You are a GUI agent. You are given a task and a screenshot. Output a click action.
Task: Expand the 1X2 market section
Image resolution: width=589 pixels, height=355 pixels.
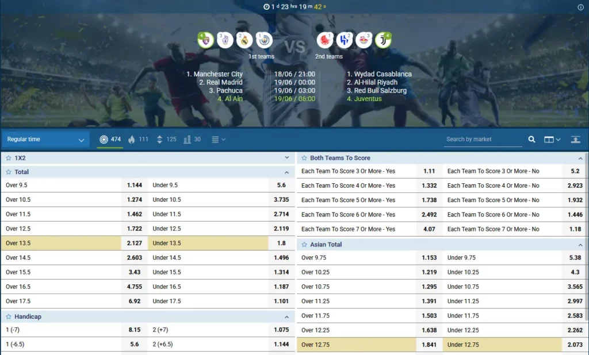[x=286, y=157]
